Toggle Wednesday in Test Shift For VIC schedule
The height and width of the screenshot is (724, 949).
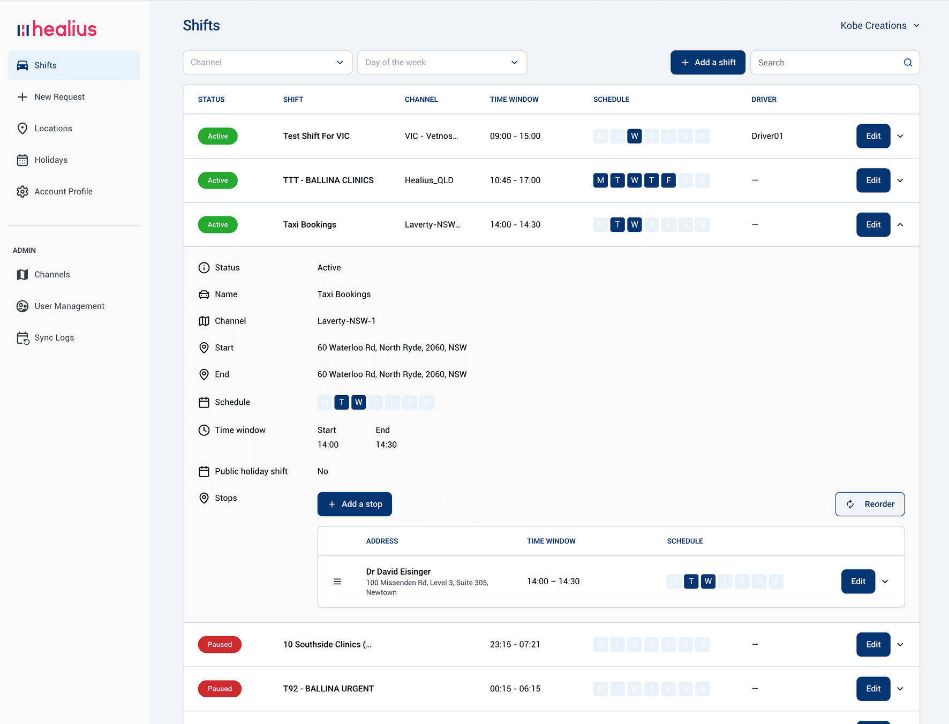(634, 136)
